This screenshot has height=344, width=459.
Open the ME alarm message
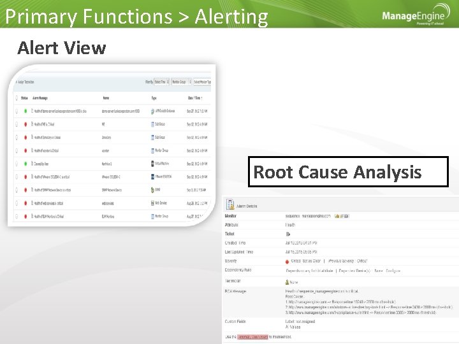[x=44, y=124]
